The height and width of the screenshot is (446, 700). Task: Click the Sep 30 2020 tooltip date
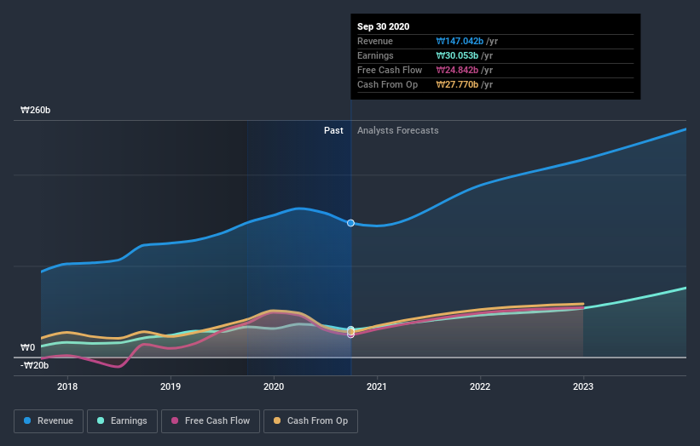pos(383,26)
